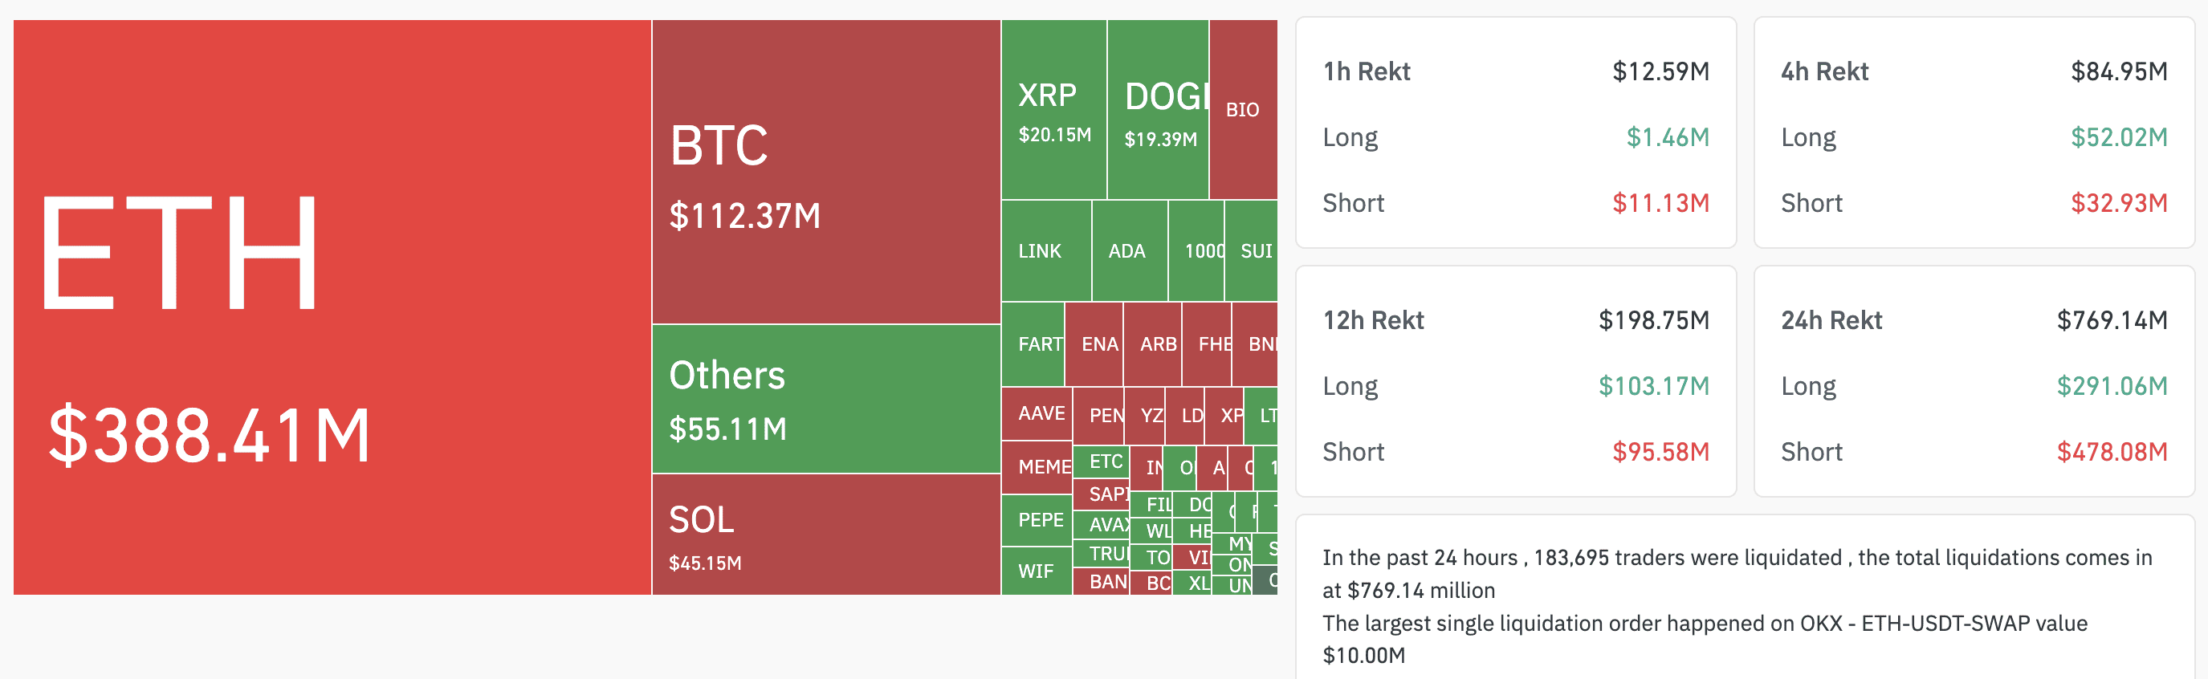Select the WIF heatmap tile
This screenshot has width=2208, height=679.
1037,571
